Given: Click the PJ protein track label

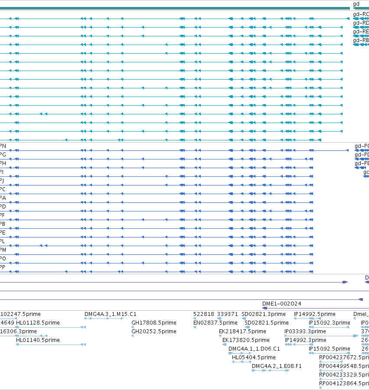Looking at the screenshot, I should [2, 181].
